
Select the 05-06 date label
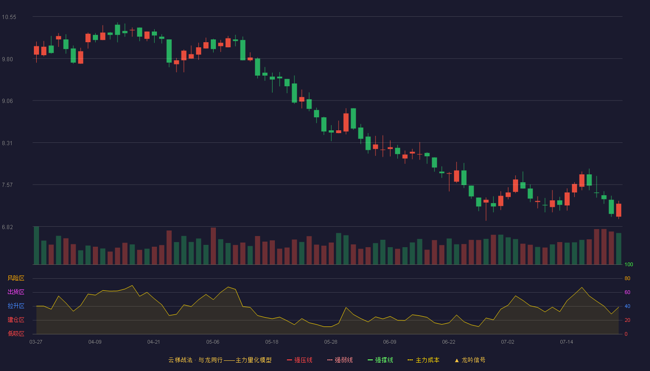point(213,342)
